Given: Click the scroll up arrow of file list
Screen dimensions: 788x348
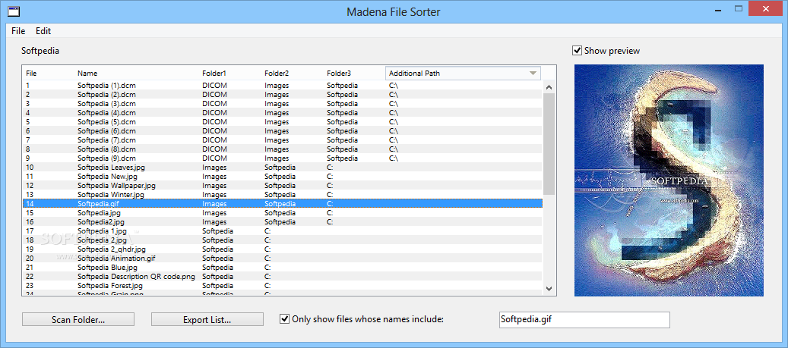Looking at the screenshot, I should (x=549, y=87).
